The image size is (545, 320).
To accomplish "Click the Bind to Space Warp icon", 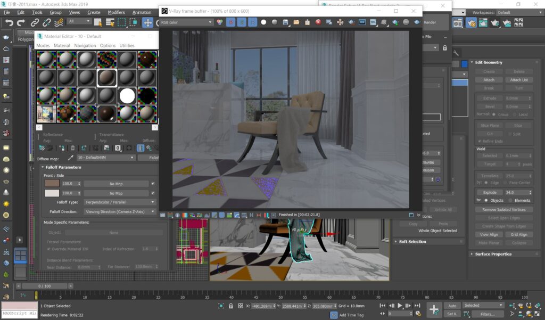I will (x=59, y=22).
